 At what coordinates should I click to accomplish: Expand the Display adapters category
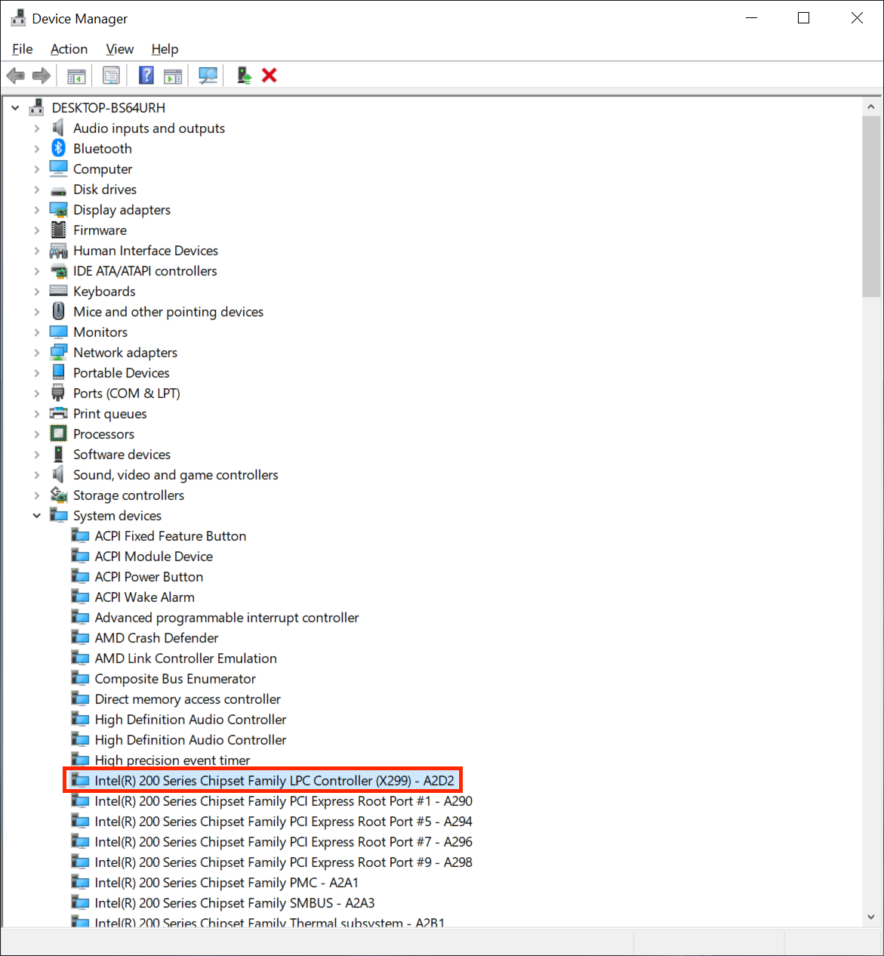[36, 210]
